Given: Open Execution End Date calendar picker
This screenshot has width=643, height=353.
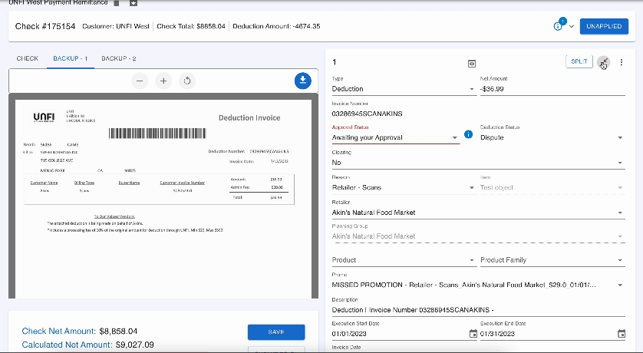Looking at the screenshot, I should [x=622, y=334].
